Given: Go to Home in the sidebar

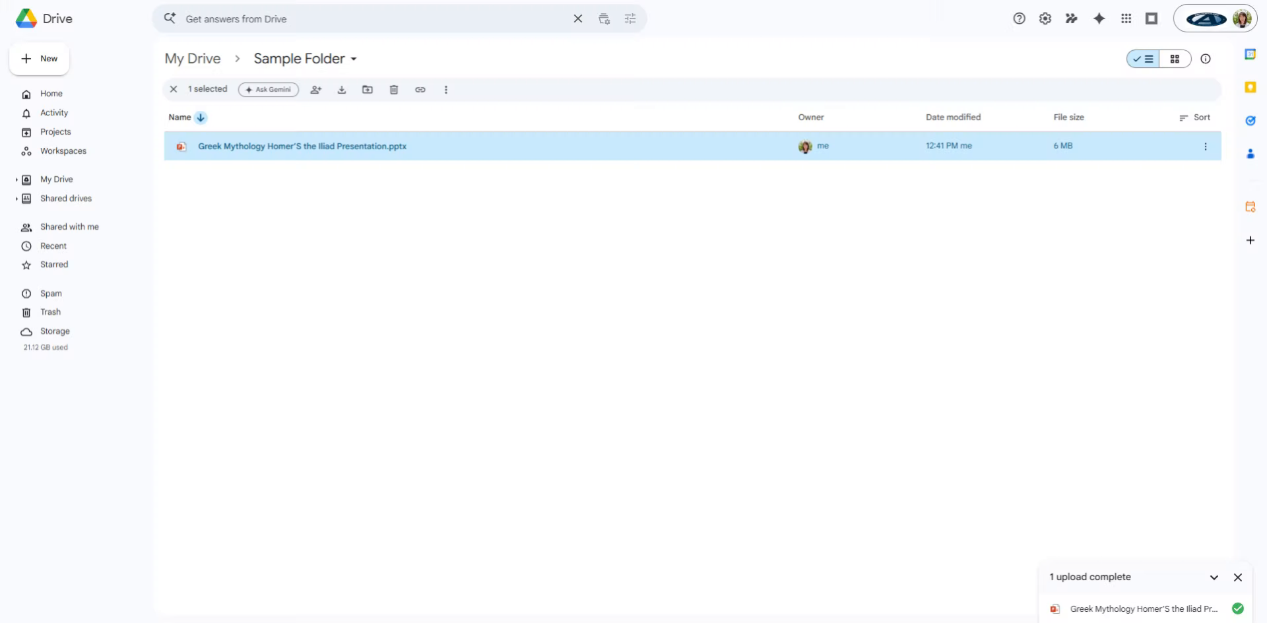Looking at the screenshot, I should coord(51,94).
